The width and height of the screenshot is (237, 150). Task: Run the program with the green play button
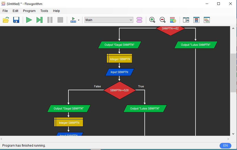29,20
